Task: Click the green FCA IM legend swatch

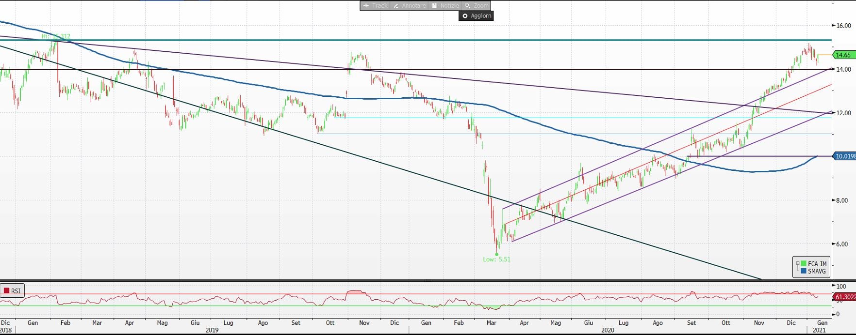Action: coord(804,264)
